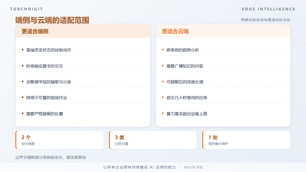Click the stat label 划分维度
This screenshot has height=172, width=306.
(x=28, y=144)
